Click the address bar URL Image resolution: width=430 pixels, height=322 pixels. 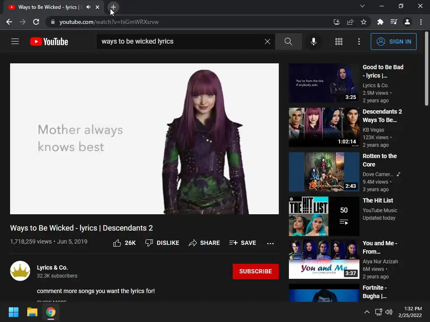point(109,22)
